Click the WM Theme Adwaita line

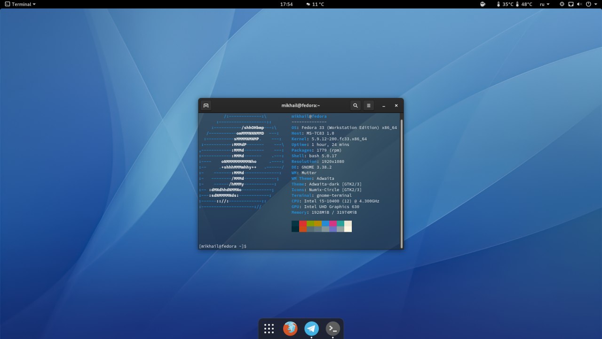click(313, 178)
